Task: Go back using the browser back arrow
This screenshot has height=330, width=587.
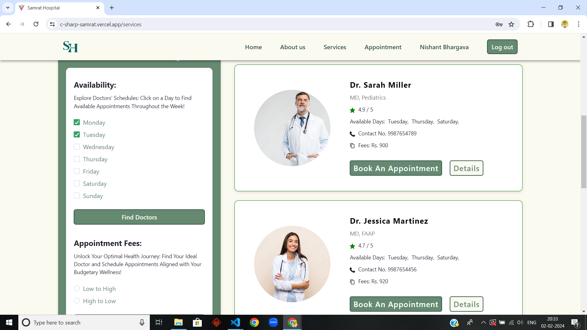Action: pos(9,24)
